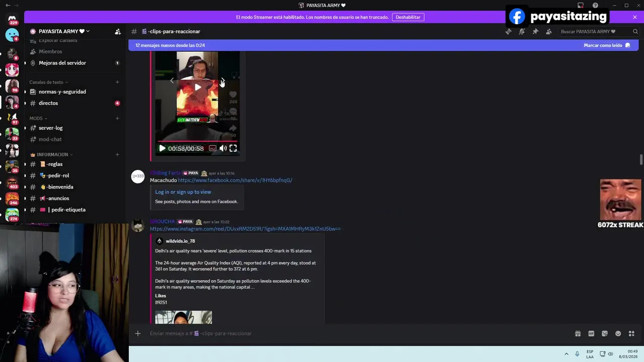Click plus attach button in message bar

[138, 333]
